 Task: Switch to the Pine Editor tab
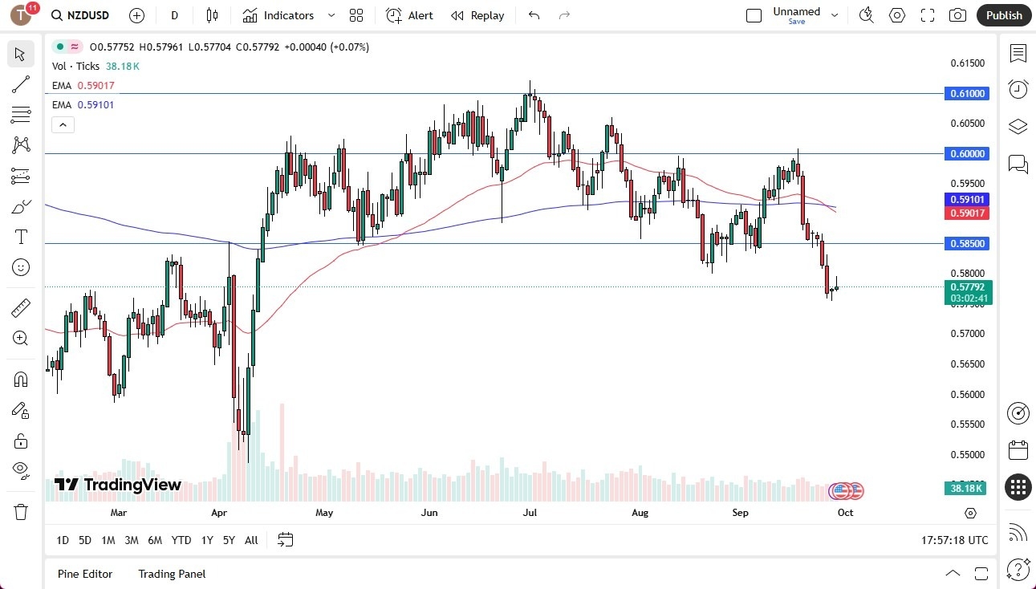click(x=85, y=574)
